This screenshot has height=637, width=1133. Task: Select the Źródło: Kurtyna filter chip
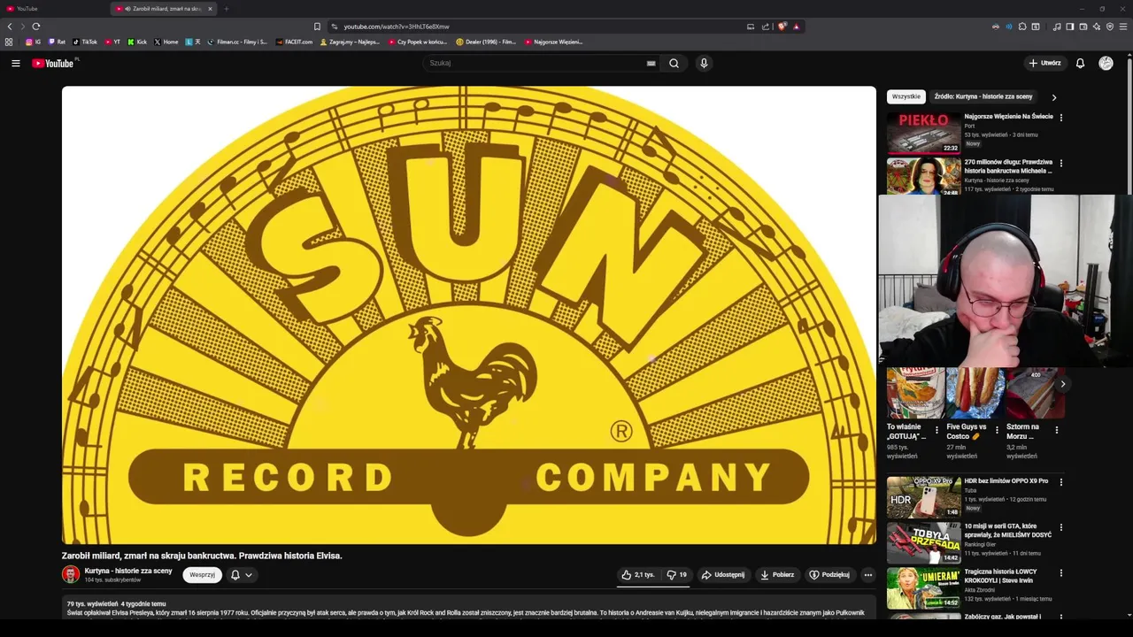[x=983, y=96]
